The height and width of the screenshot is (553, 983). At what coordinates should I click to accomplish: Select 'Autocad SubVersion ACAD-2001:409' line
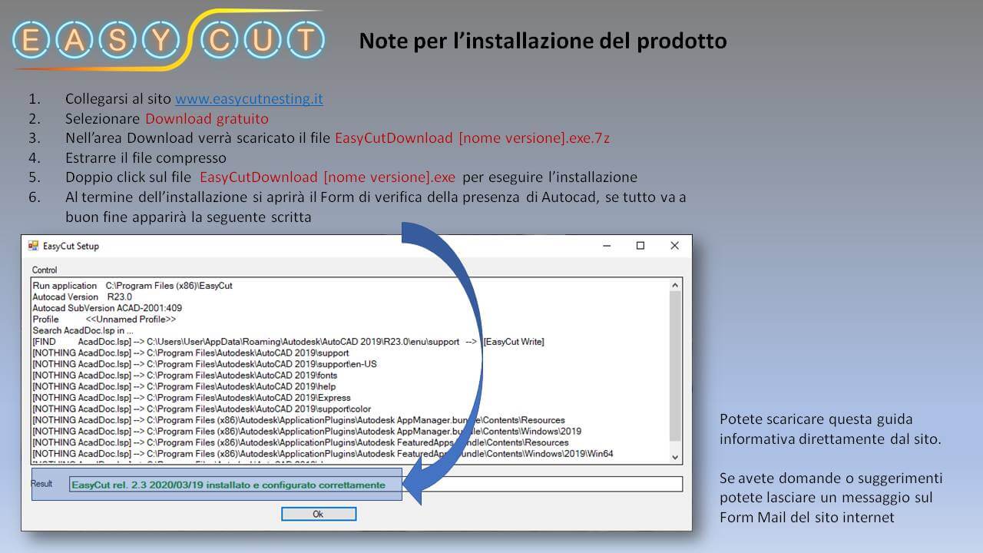pos(107,308)
